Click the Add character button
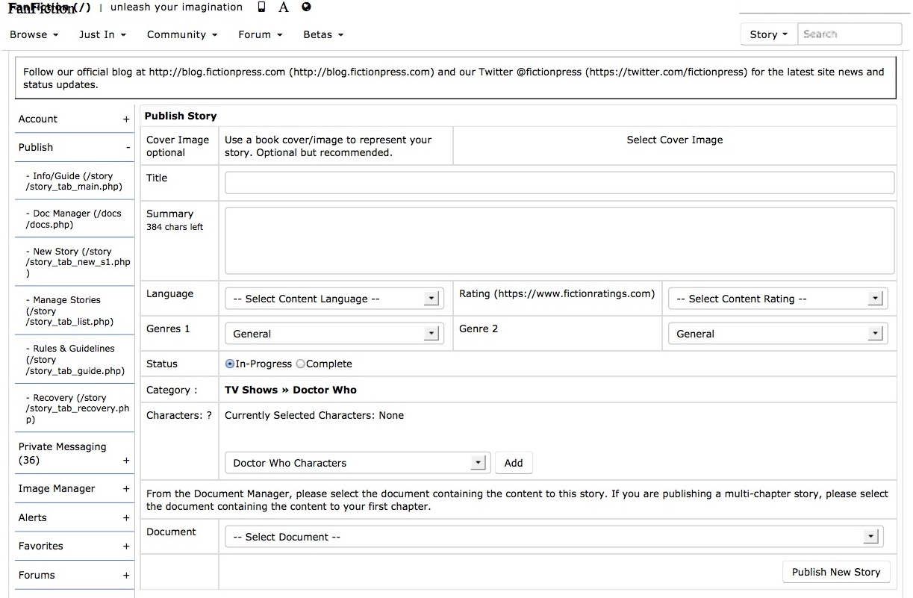Screen dimensions: 913x598 click(x=514, y=463)
